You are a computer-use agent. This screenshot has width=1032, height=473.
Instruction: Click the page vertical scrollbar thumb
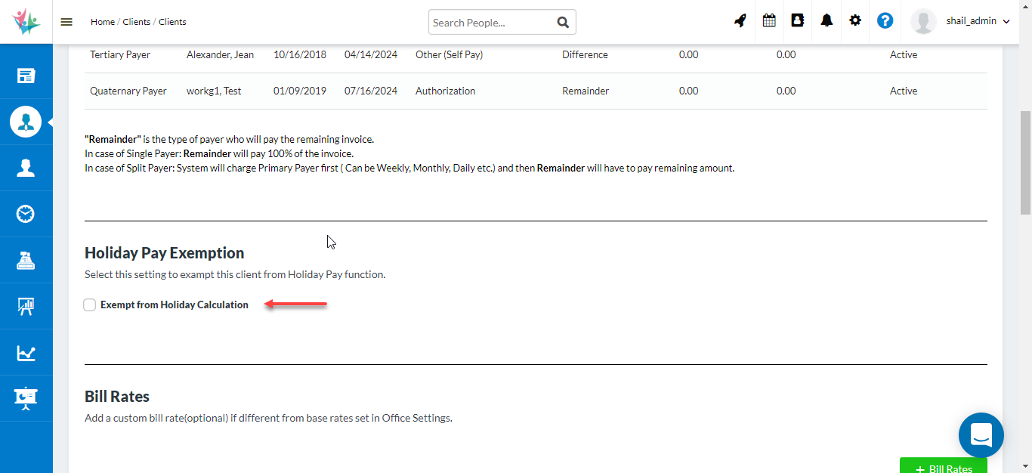coord(1025,162)
